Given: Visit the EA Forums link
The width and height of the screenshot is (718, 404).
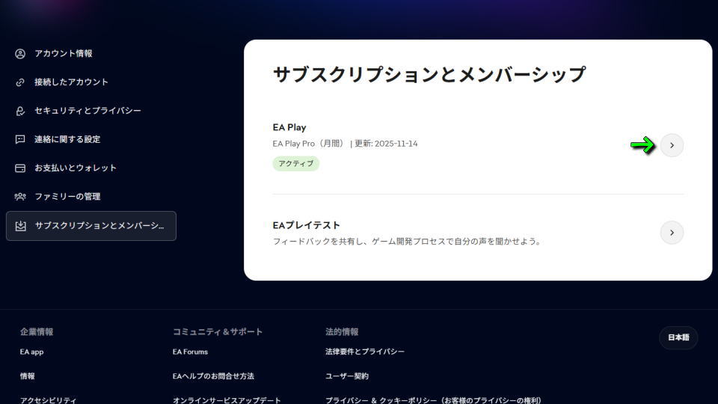Looking at the screenshot, I should [x=190, y=352].
